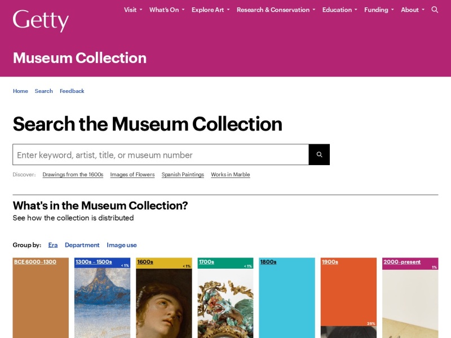
Task: Click inside the keyword search field
Action: (161, 154)
